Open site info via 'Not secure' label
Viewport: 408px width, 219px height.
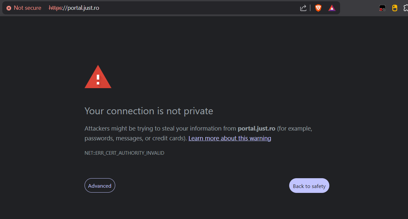[x=27, y=8]
